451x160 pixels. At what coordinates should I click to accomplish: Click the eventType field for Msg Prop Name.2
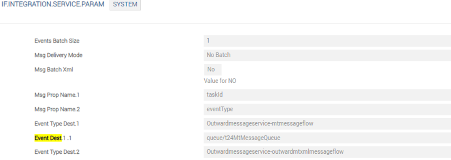[327, 108]
